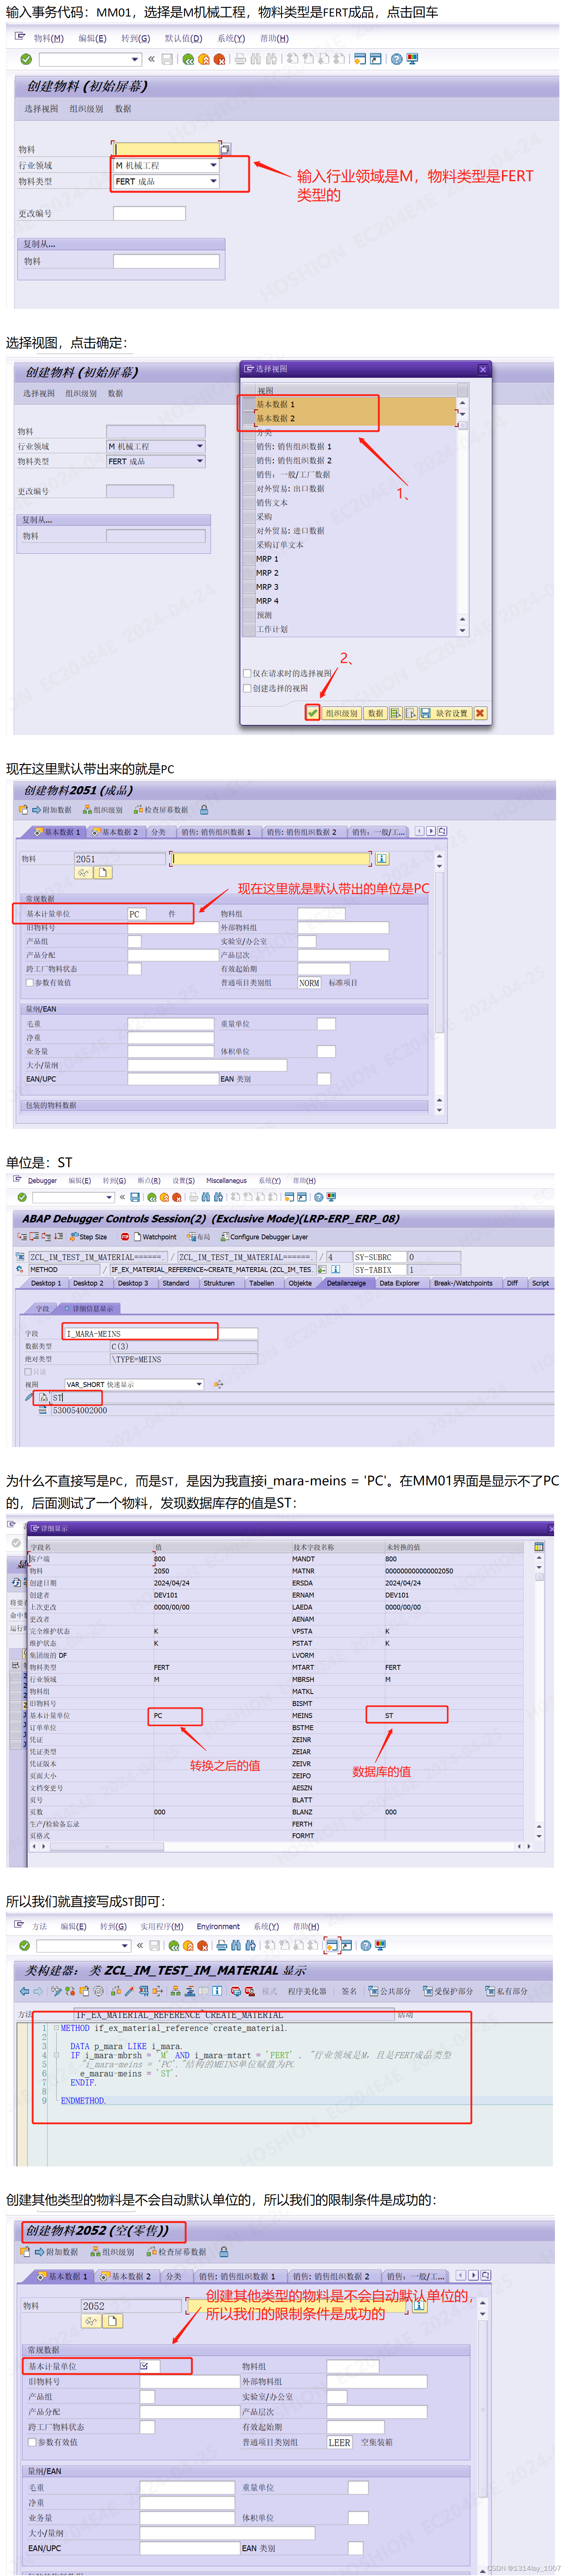Open tab list icon right of 2051 tab strip
The width and height of the screenshot is (567, 2576).
[442, 831]
